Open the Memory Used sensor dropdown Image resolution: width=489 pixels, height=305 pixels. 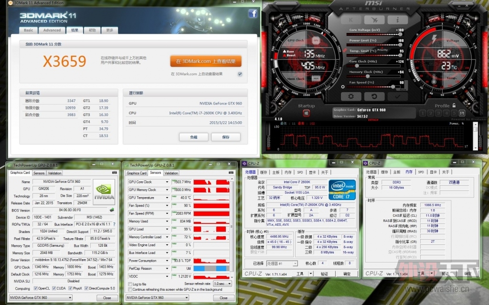click(167, 221)
